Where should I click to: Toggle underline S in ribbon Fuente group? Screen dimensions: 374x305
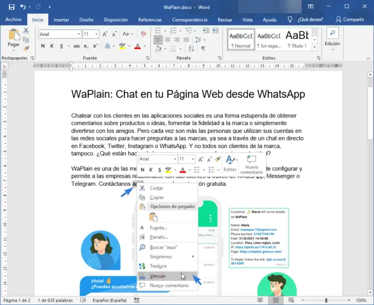pos(61,46)
